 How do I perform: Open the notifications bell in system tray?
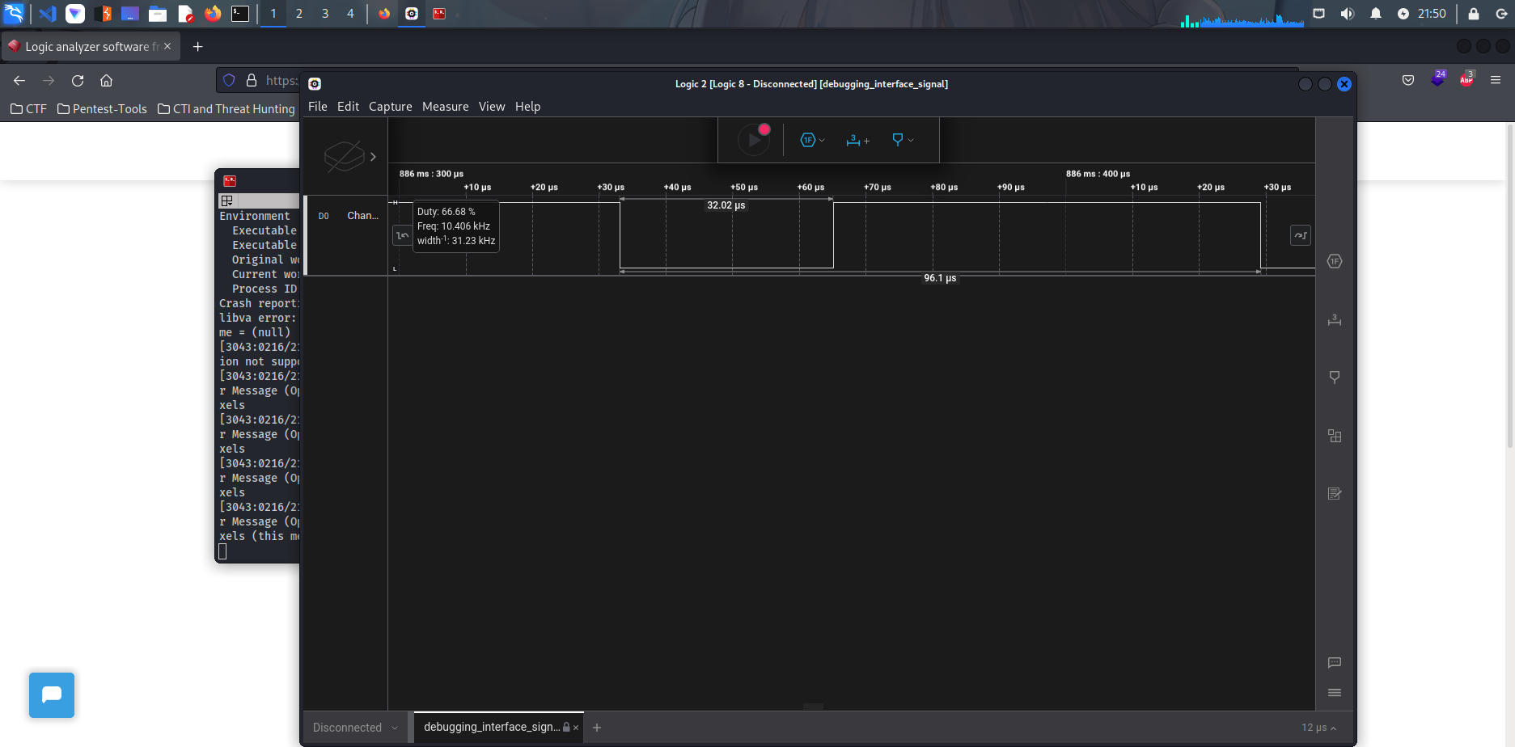point(1376,14)
